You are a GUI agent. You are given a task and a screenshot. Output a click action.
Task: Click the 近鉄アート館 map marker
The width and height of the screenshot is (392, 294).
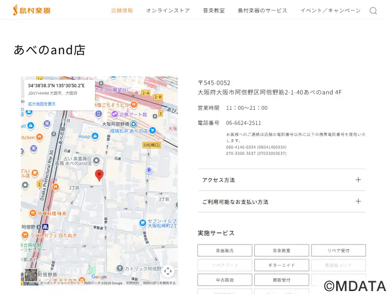point(115,114)
